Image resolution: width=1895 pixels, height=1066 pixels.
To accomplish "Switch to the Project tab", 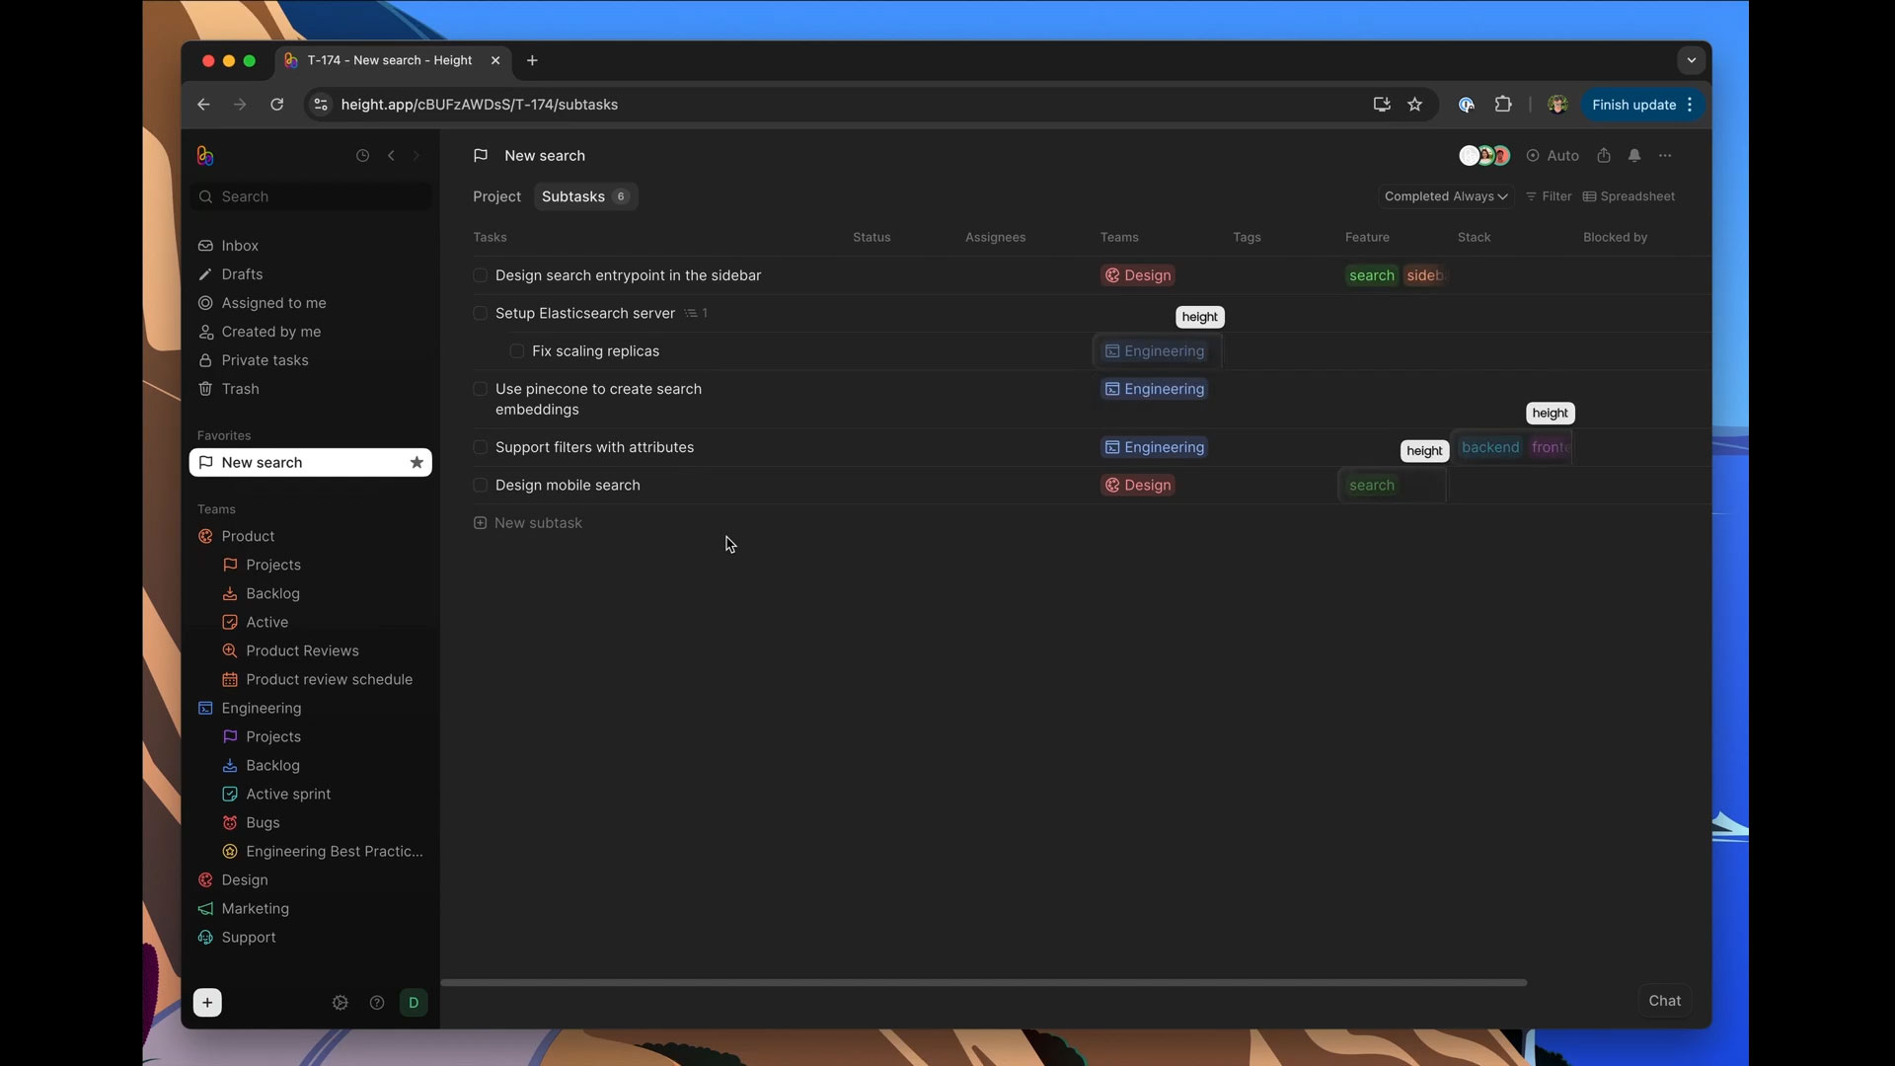I will pyautogui.click(x=495, y=196).
